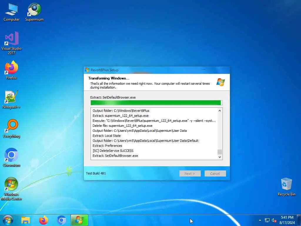Viewport: 301px width, 226px height.
Task: Click the Revert8Plus Setup title bar icon
Action: [87, 70]
